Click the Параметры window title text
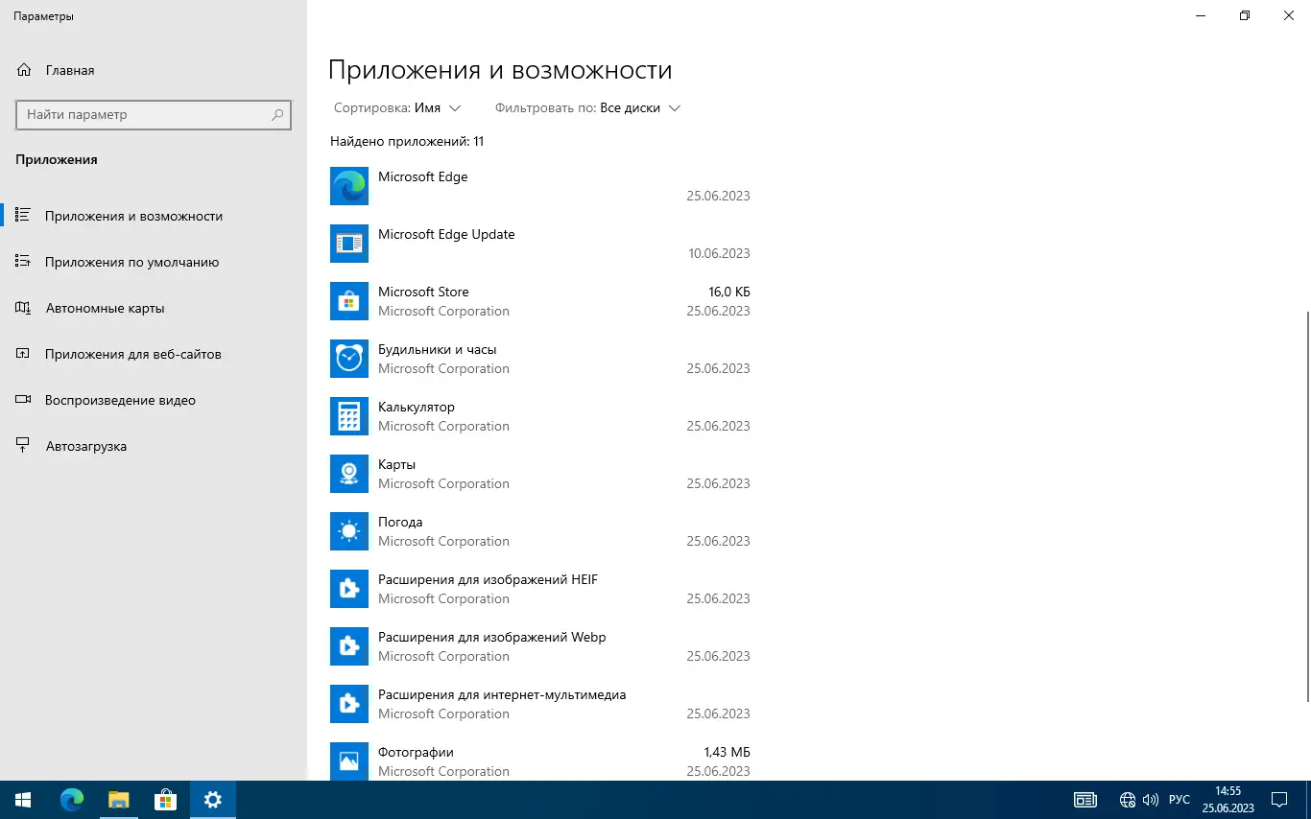Screen dimensions: 1311x819 pyautogui.click(x=43, y=16)
